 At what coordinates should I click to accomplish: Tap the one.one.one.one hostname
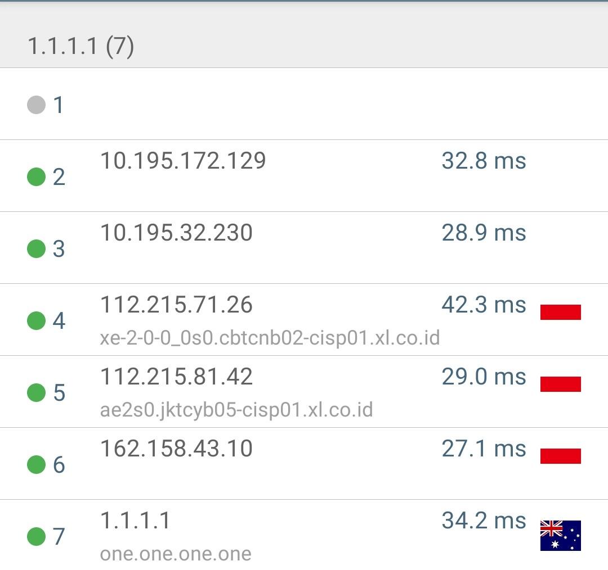coord(176,554)
